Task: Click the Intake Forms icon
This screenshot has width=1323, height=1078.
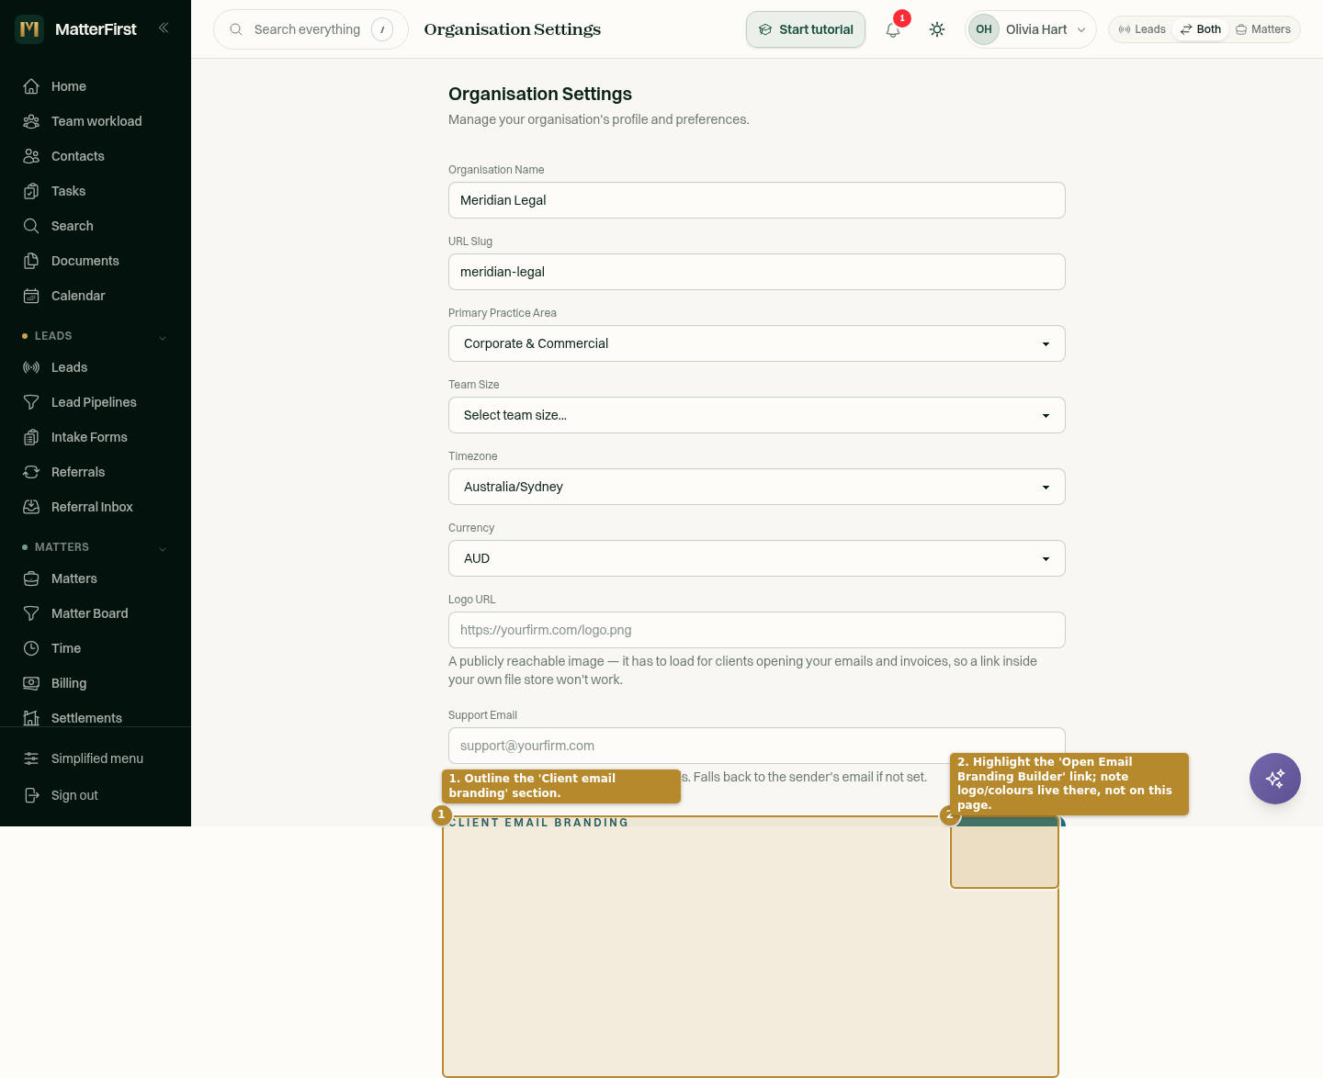Action: click(x=31, y=437)
